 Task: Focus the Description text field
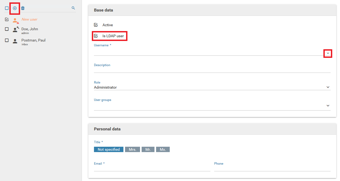point(211,70)
